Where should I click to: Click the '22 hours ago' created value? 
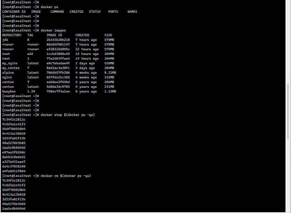point(87,49)
